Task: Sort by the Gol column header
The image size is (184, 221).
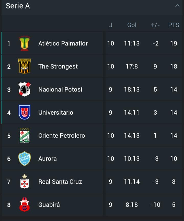Action: tap(132, 25)
